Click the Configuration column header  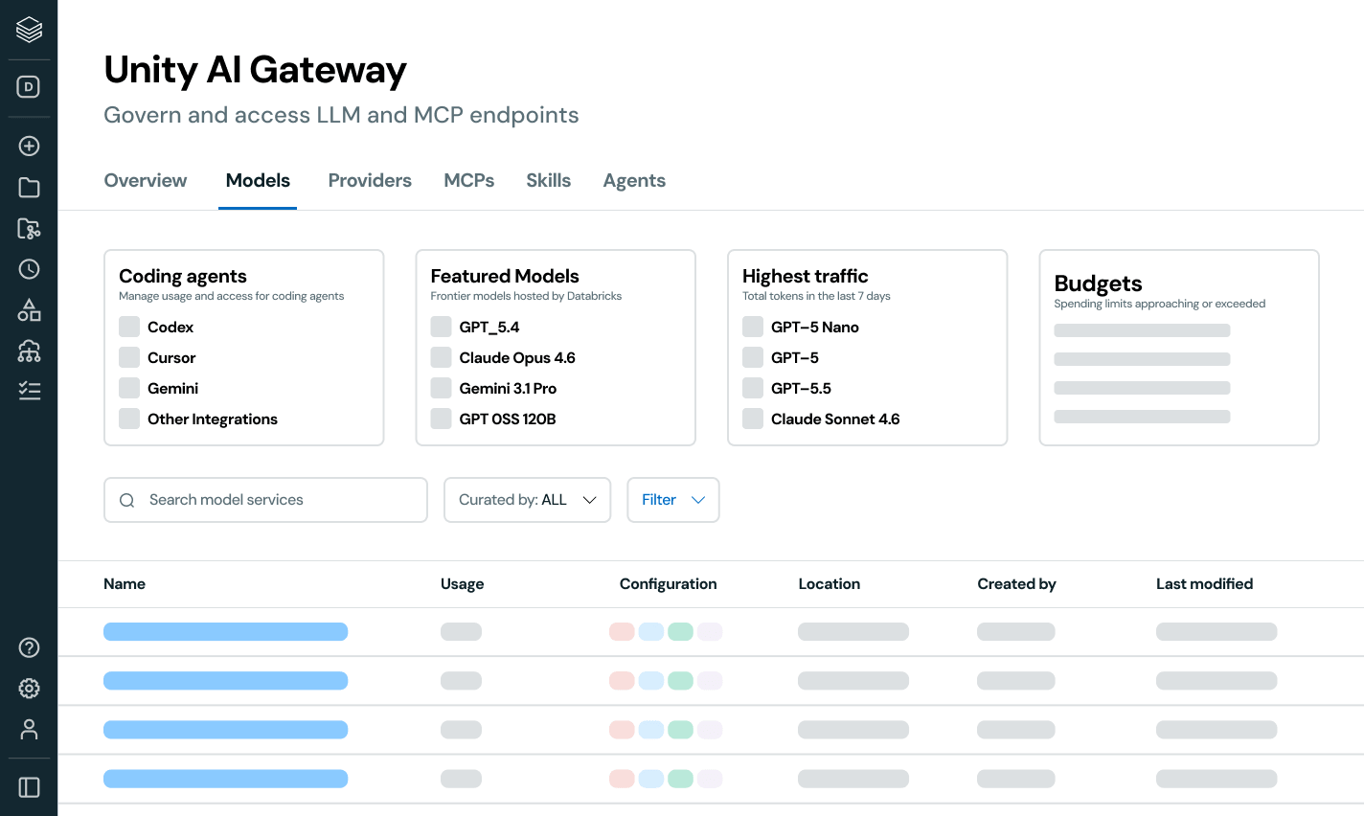point(668,583)
